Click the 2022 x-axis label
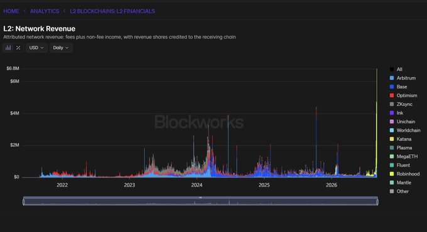This screenshot has height=232, width=427. pos(62,185)
